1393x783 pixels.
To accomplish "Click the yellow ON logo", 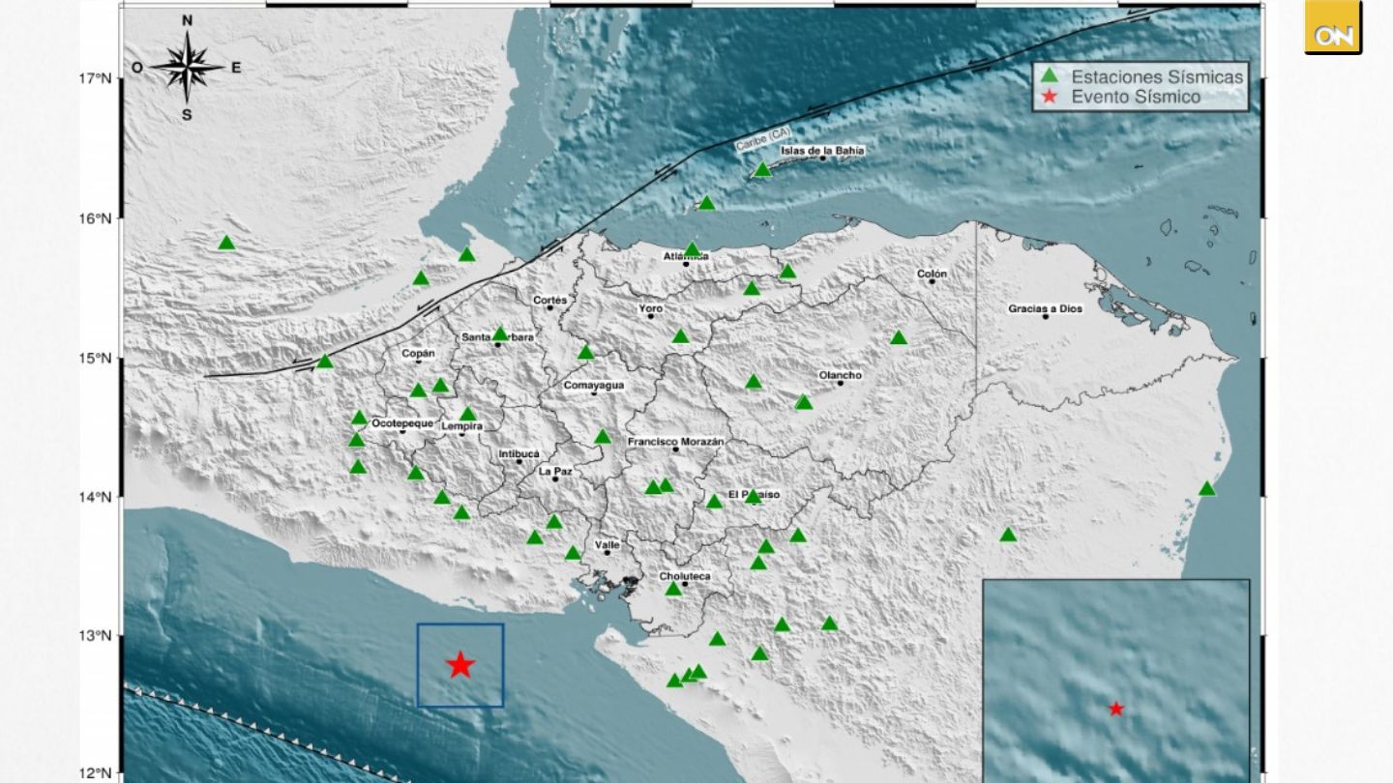I will [x=1332, y=27].
